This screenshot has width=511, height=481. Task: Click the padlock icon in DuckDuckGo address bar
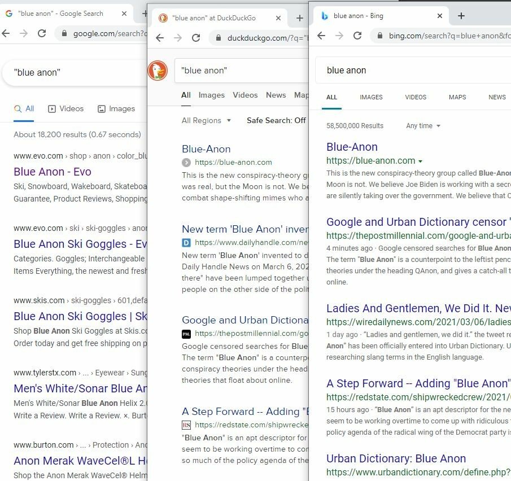(x=219, y=38)
